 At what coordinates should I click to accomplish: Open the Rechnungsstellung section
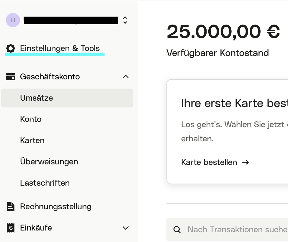click(x=56, y=207)
